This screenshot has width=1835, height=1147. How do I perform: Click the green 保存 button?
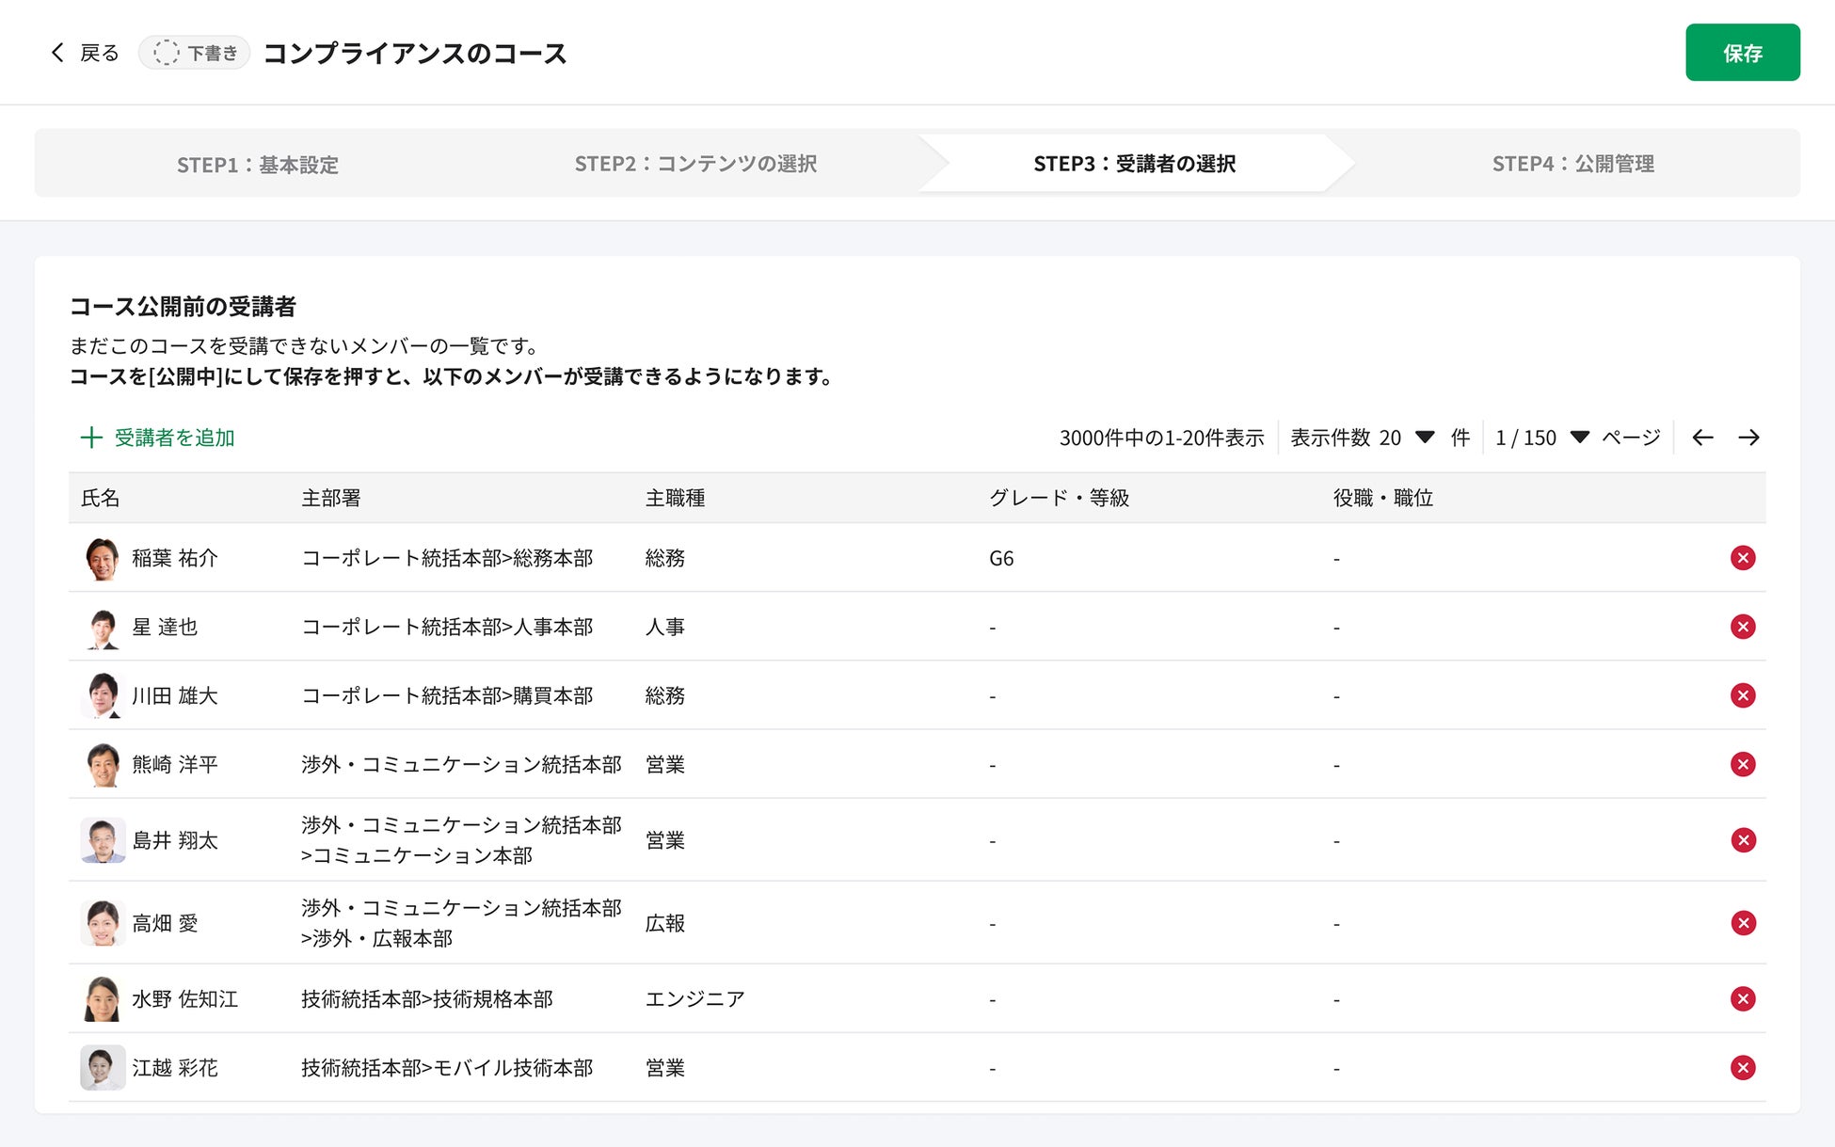[1742, 53]
